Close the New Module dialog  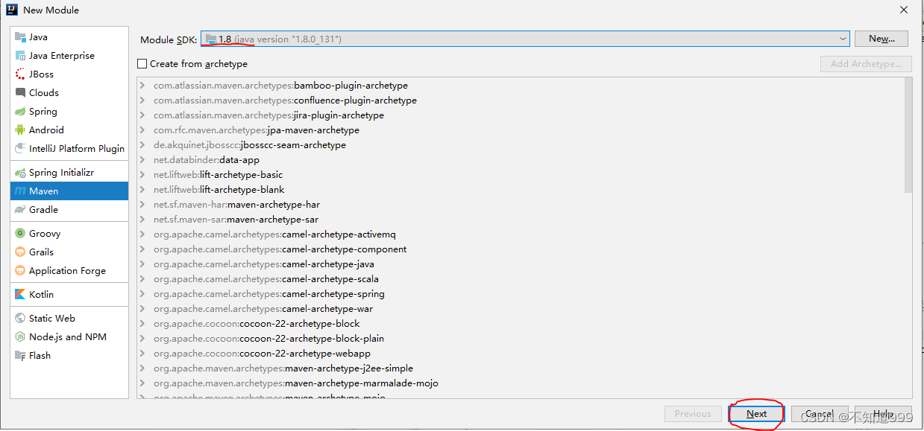coord(904,10)
